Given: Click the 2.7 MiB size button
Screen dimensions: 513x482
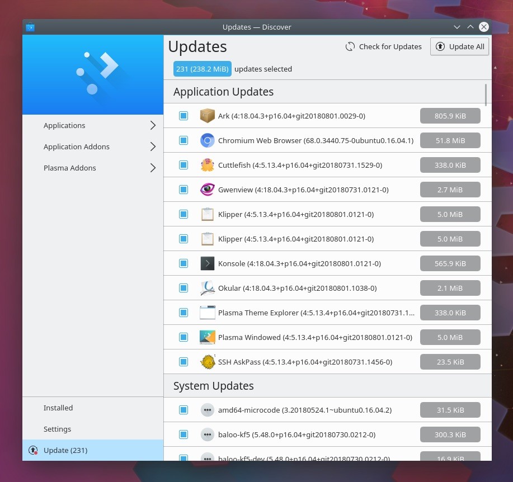Looking at the screenshot, I should (450, 190).
